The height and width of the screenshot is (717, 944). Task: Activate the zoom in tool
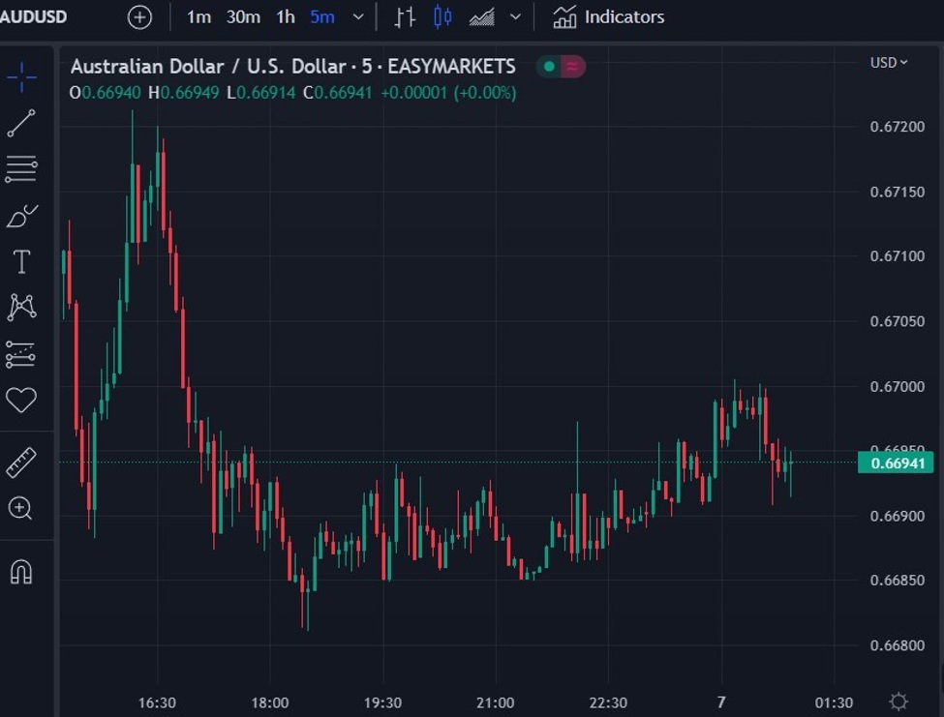point(20,509)
